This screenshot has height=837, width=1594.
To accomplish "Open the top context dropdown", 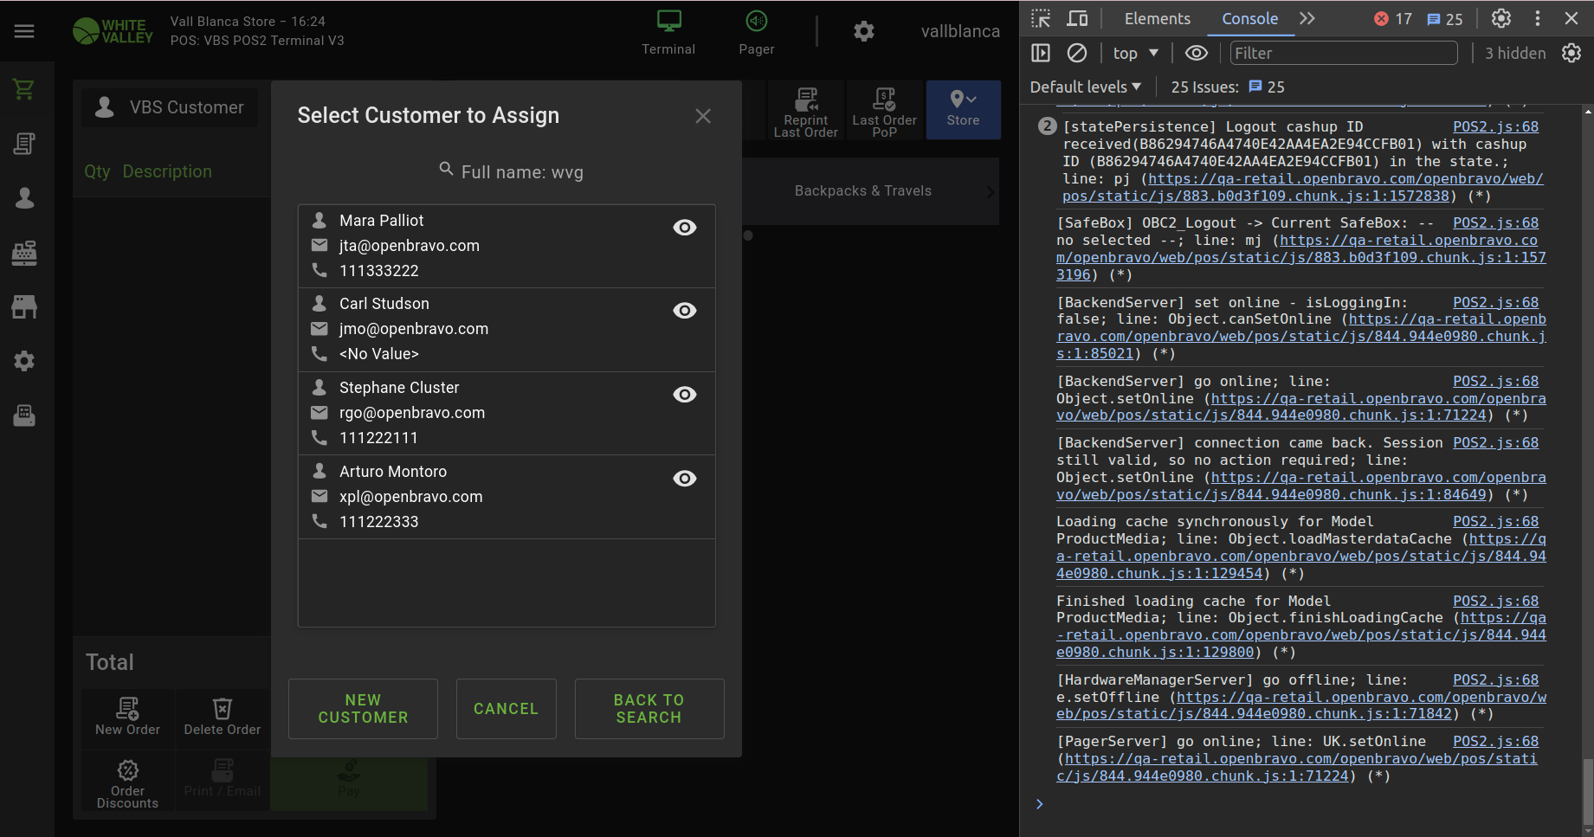I will tap(1135, 54).
